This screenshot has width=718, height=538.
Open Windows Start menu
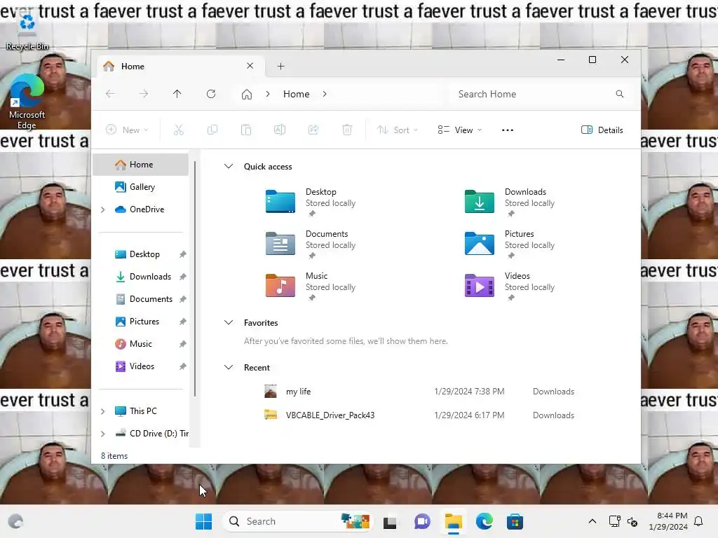204,521
